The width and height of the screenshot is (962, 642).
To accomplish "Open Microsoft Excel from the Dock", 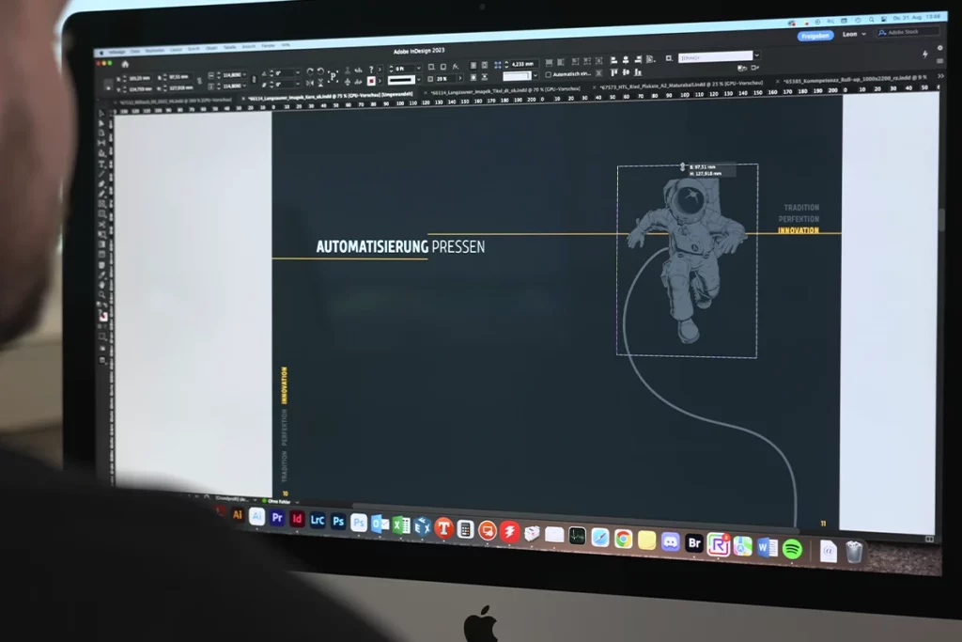I will [401, 525].
